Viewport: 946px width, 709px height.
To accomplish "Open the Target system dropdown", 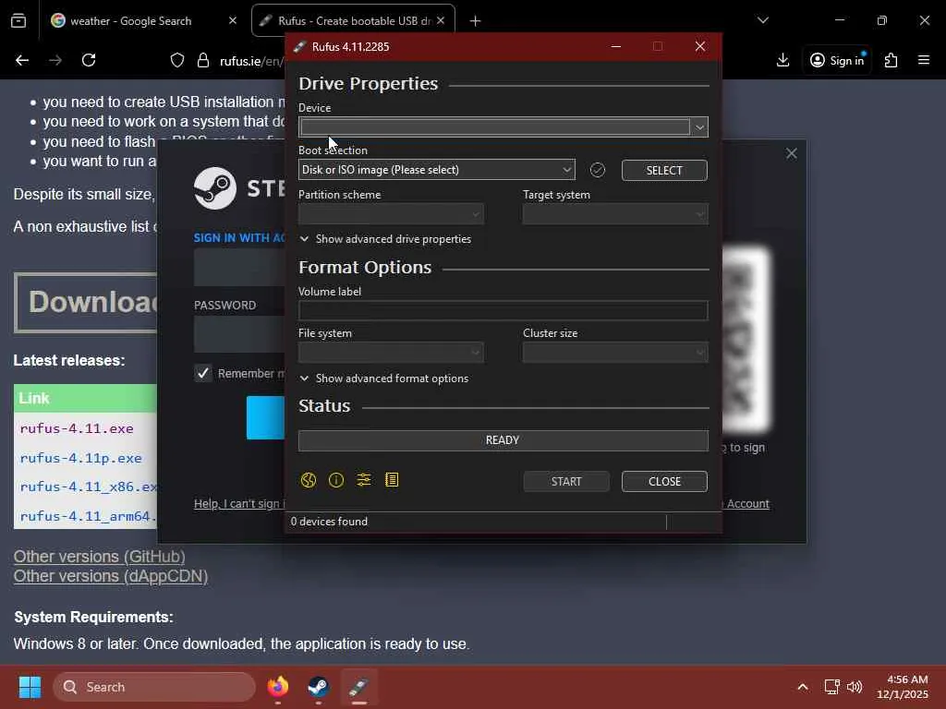I will pos(615,214).
